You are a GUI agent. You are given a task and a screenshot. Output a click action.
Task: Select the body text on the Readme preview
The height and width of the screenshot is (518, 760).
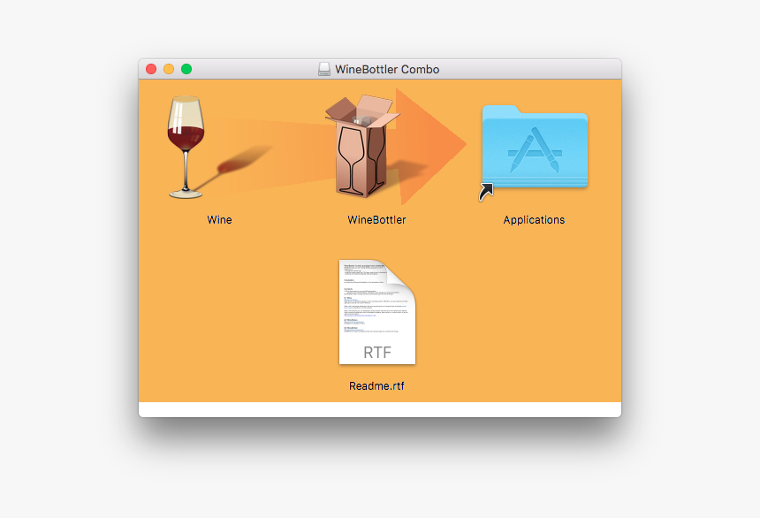click(x=371, y=292)
